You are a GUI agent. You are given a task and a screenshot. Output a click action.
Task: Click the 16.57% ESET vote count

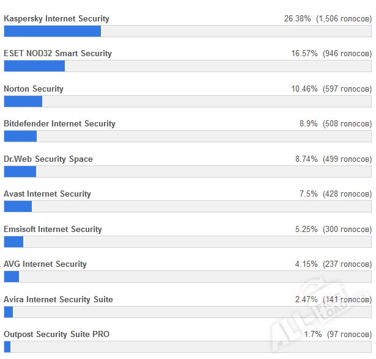pos(331,53)
